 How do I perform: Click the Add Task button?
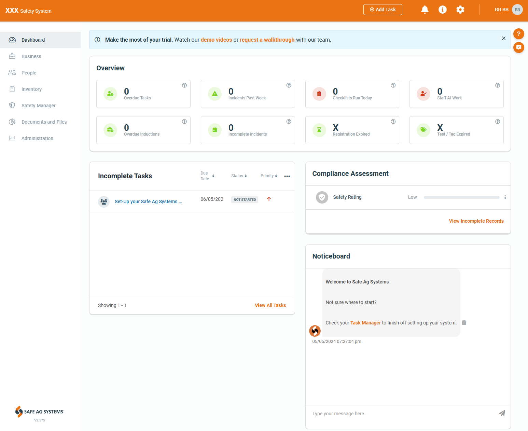coord(383,10)
